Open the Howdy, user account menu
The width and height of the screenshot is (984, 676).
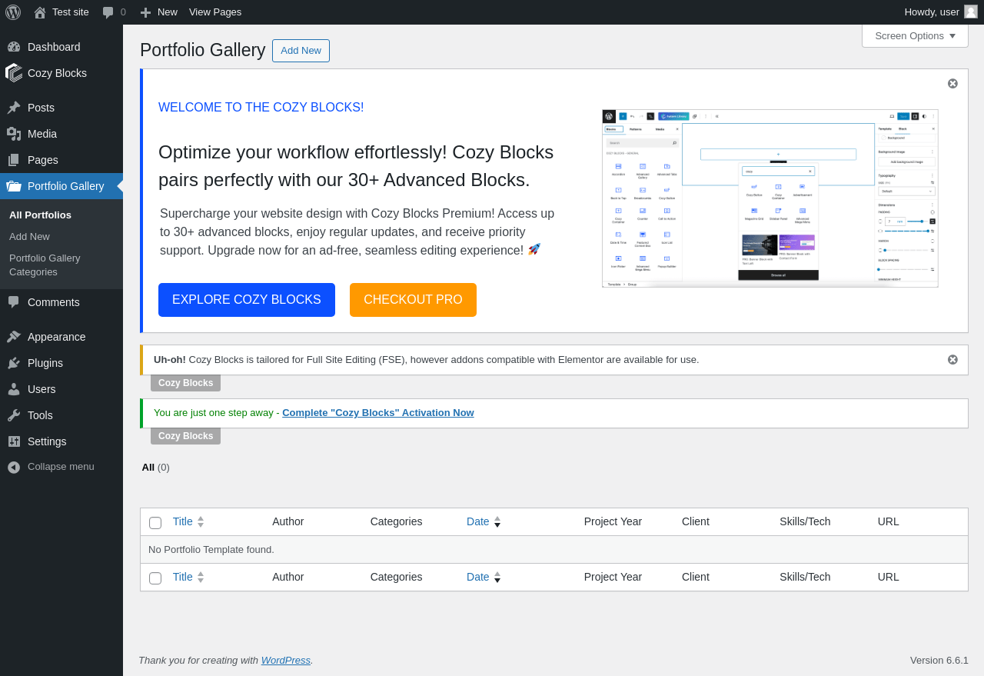tap(941, 12)
